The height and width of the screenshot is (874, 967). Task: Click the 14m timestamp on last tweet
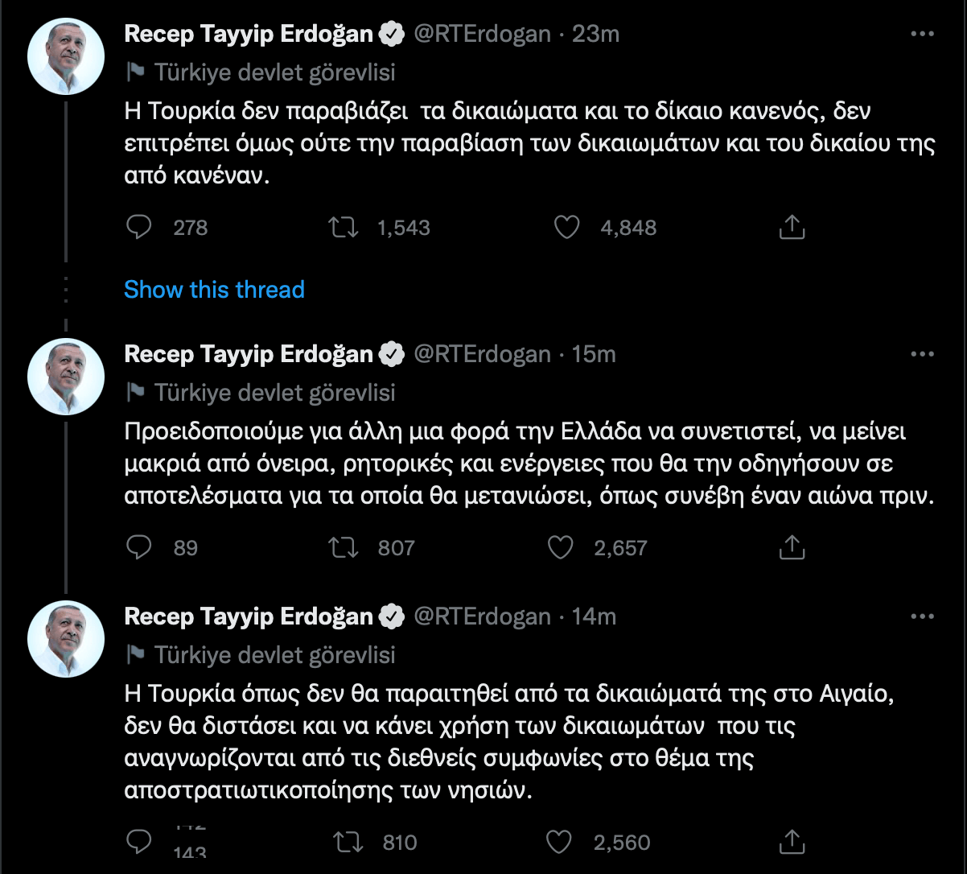(x=594, y=617)
